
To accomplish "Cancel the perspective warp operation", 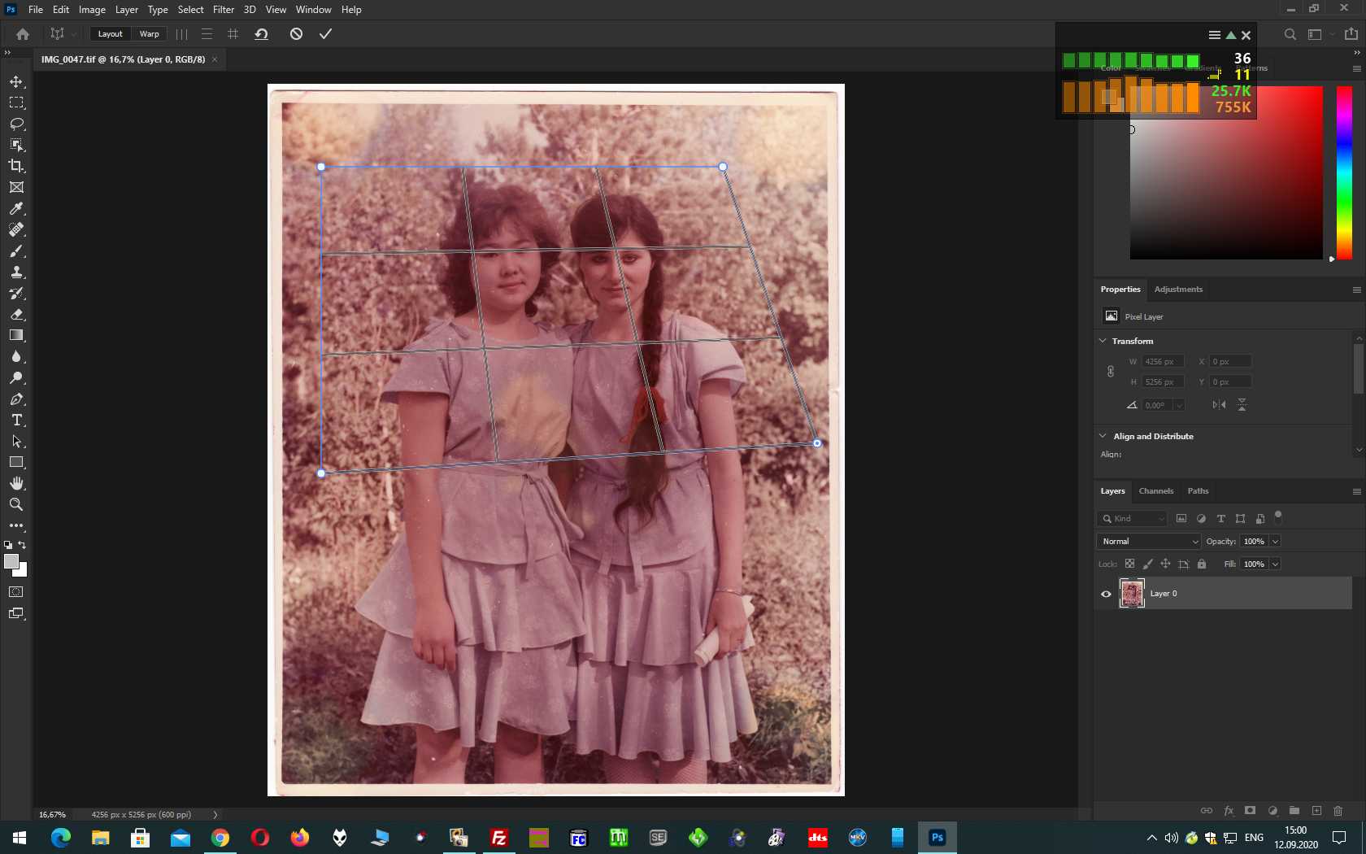I will 296,34.
